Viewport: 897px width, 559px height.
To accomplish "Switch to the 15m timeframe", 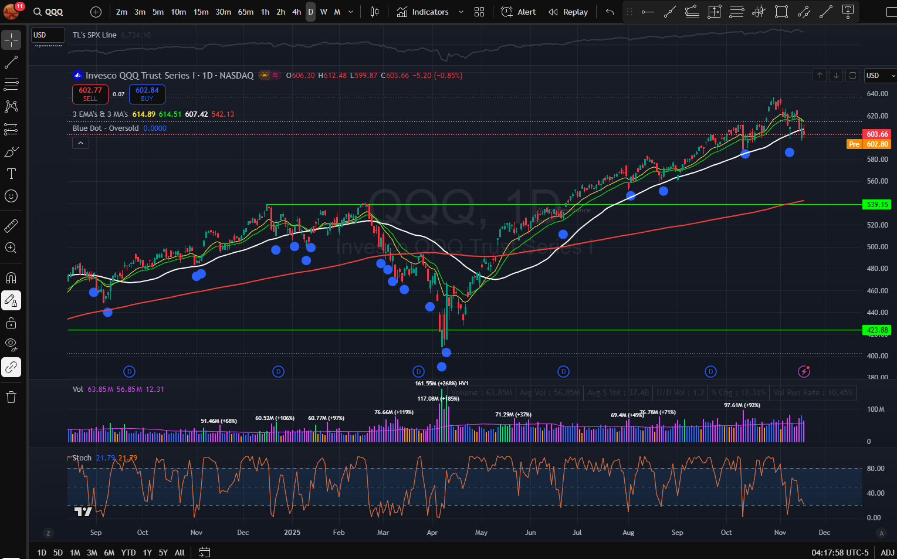I will tap(201, 12).
